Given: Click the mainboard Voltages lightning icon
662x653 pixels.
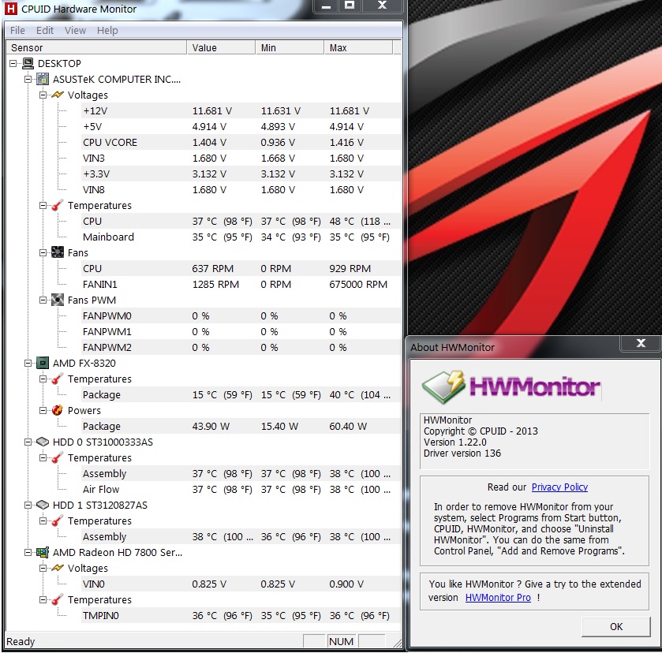Looking at the screenshot, I should click(58, 95).
